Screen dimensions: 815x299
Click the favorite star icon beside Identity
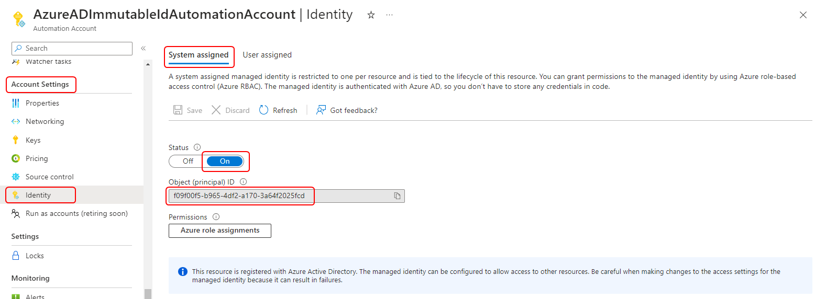pos(371,15)
